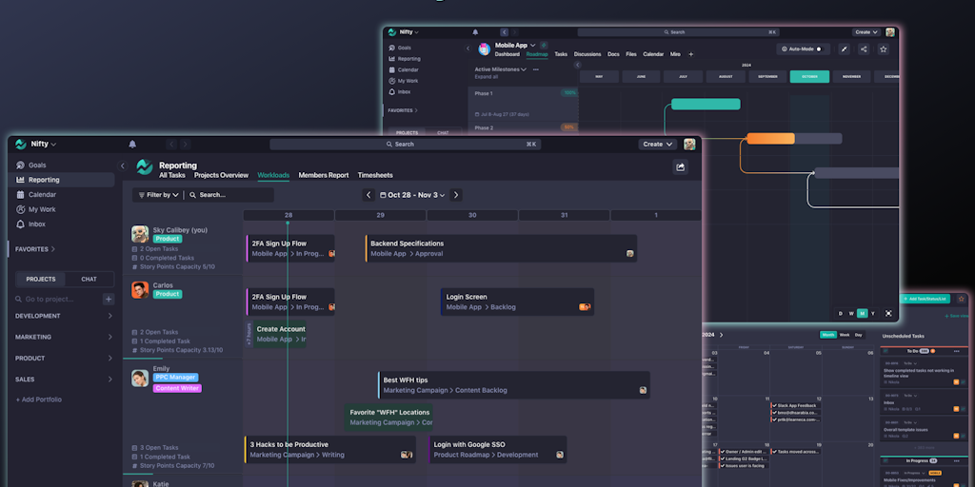Toggle the Auto-Mode switch in the roadmap window

pos(819,49)
